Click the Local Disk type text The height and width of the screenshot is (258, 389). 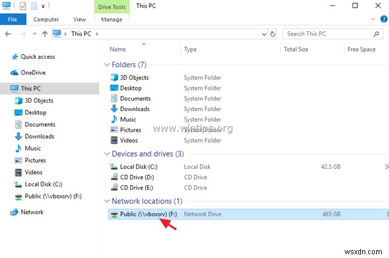(197, 166)
